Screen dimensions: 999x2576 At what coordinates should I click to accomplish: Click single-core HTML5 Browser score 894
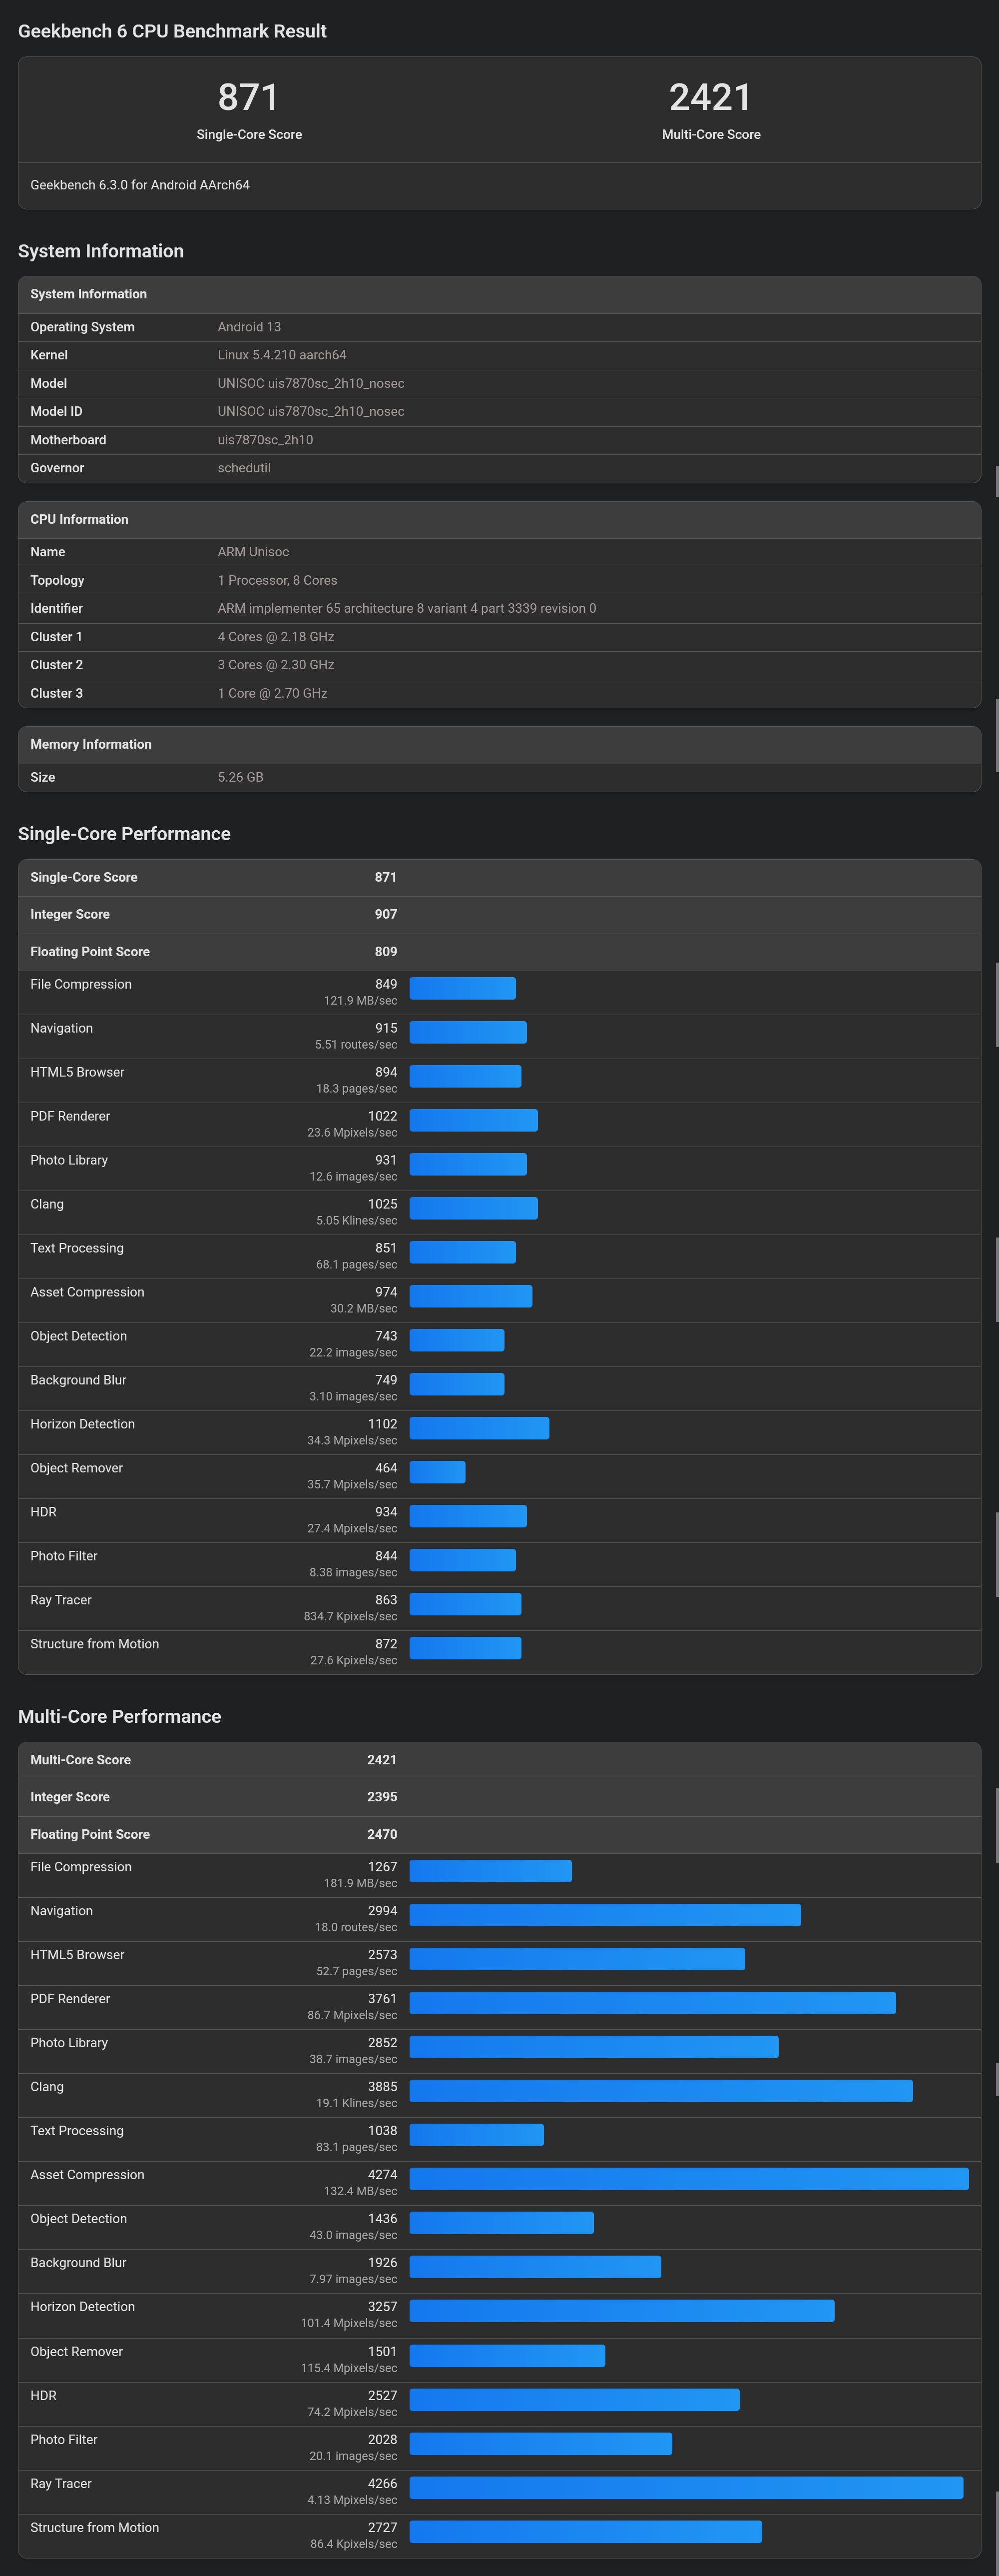(x=386, y=1072)
